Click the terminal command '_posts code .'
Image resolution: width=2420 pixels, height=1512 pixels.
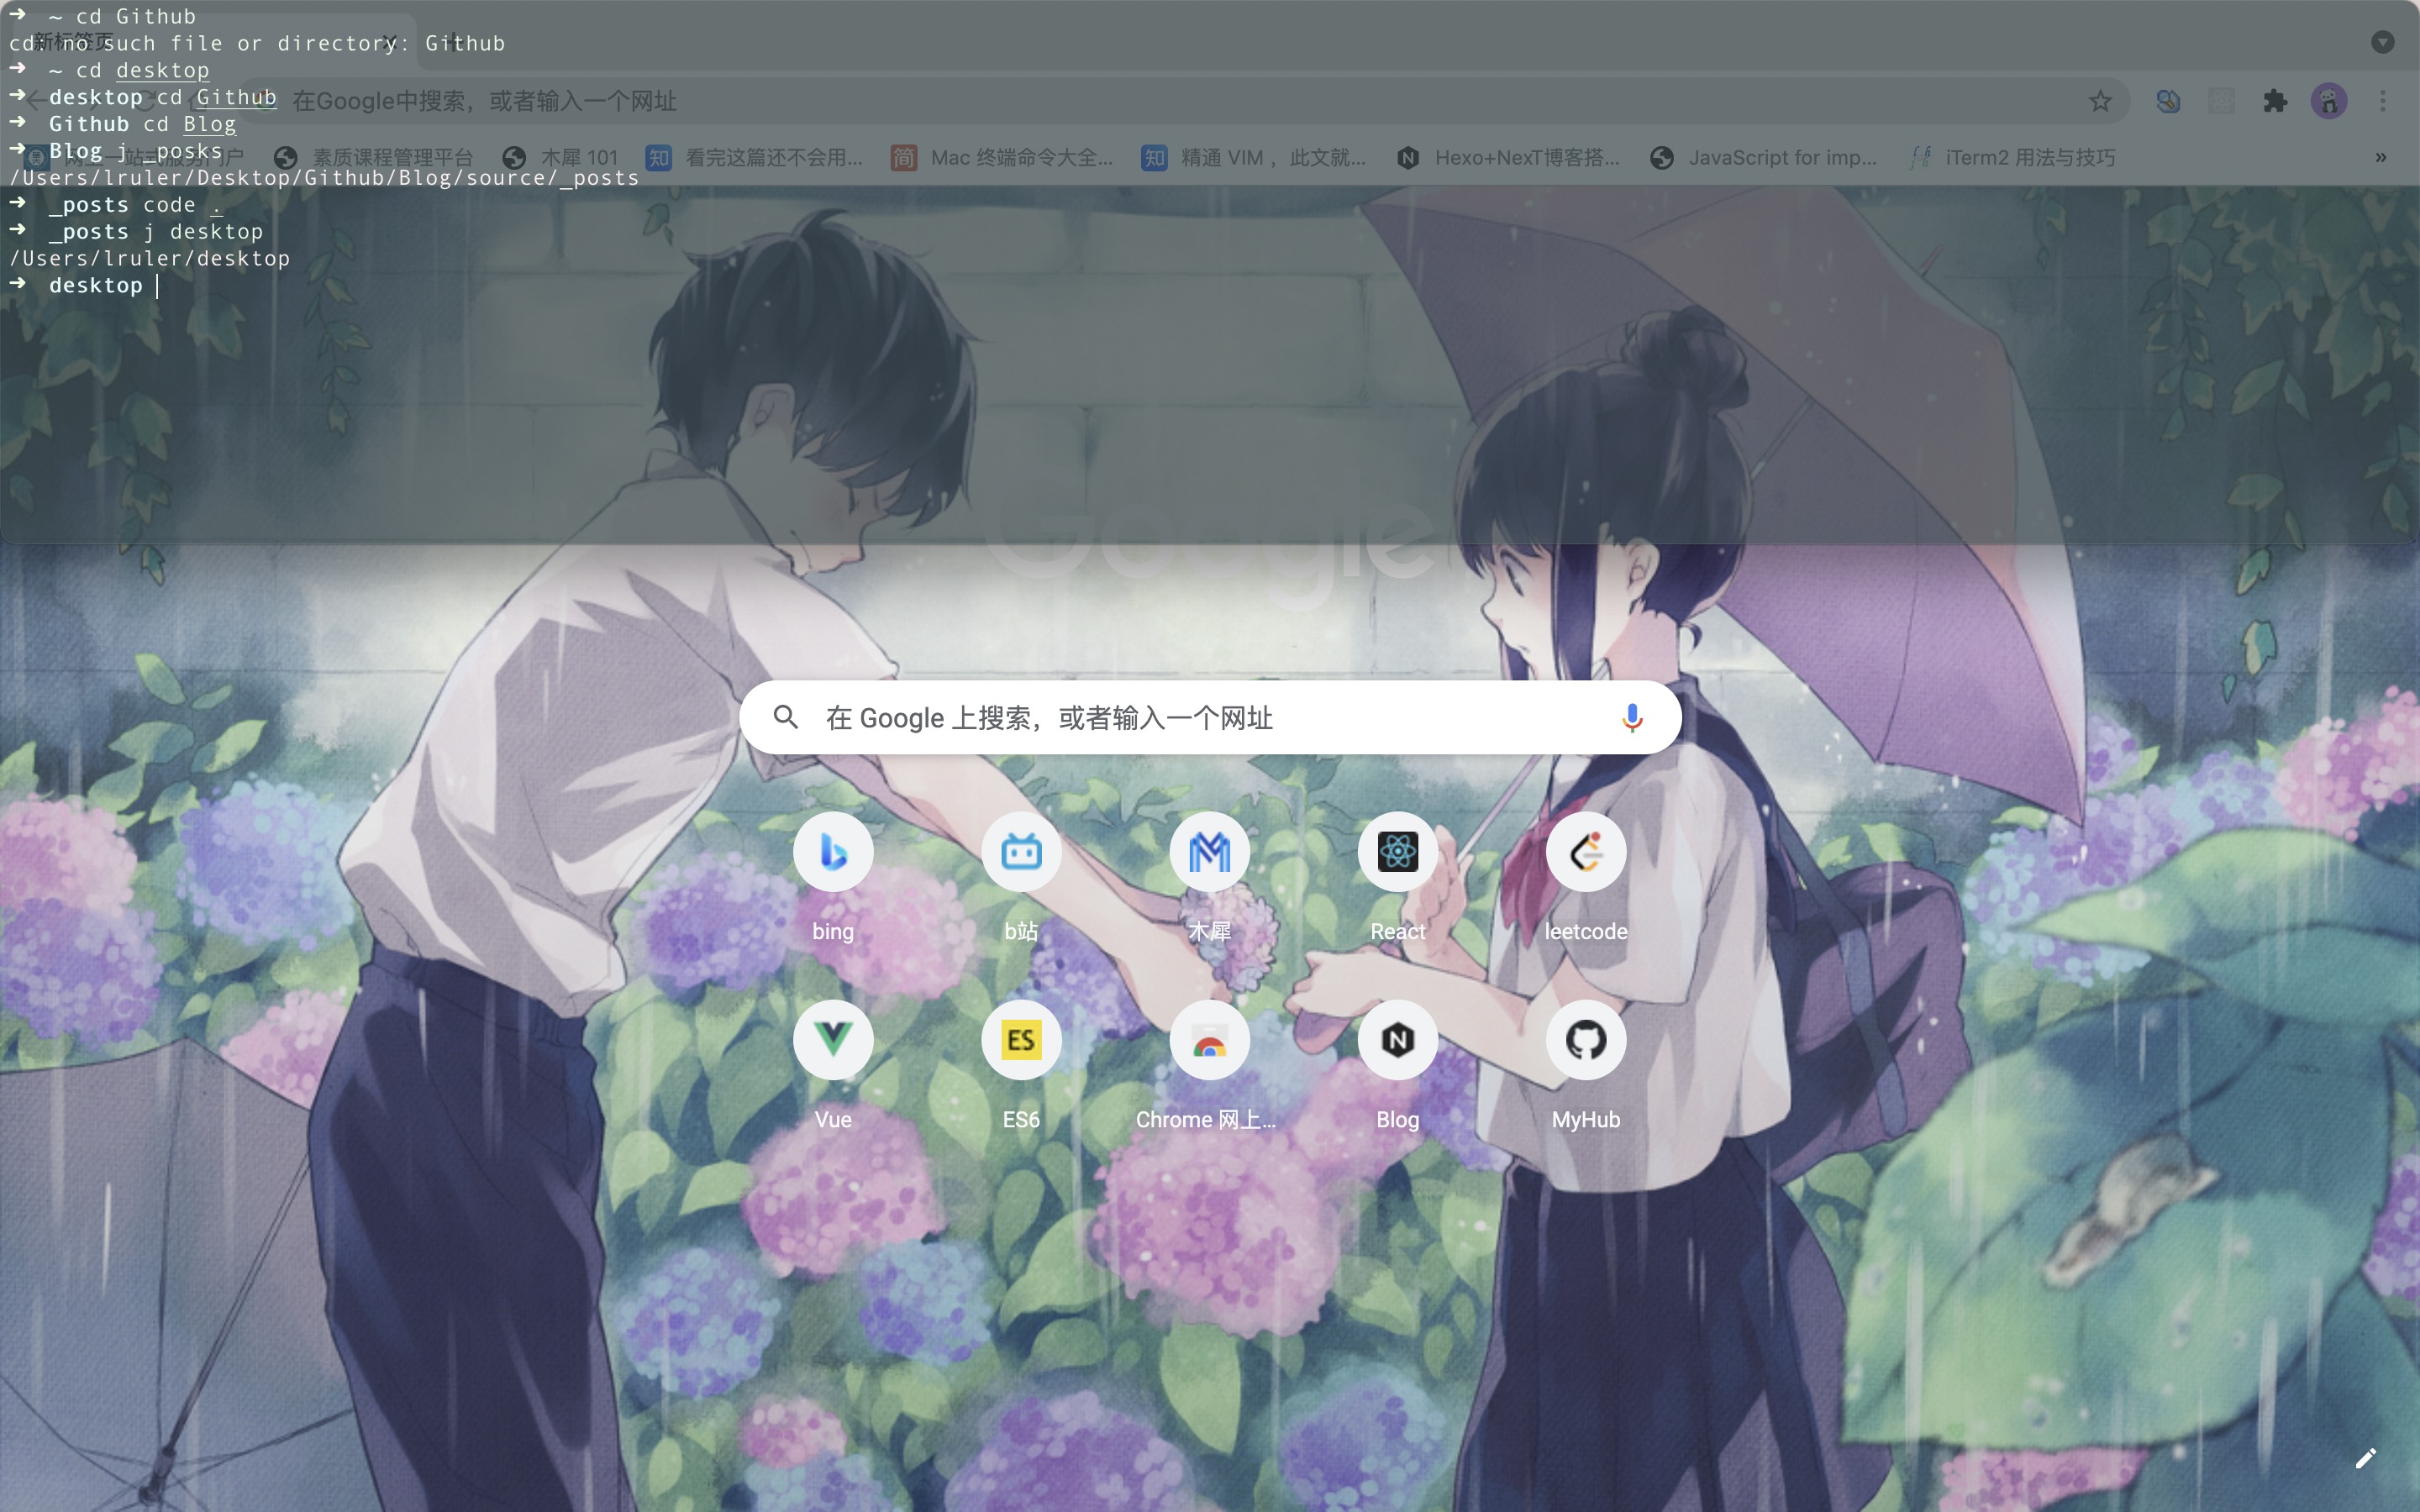(x=136, y=204)
